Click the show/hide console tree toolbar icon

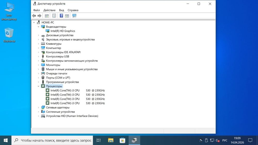pos(47,16)
